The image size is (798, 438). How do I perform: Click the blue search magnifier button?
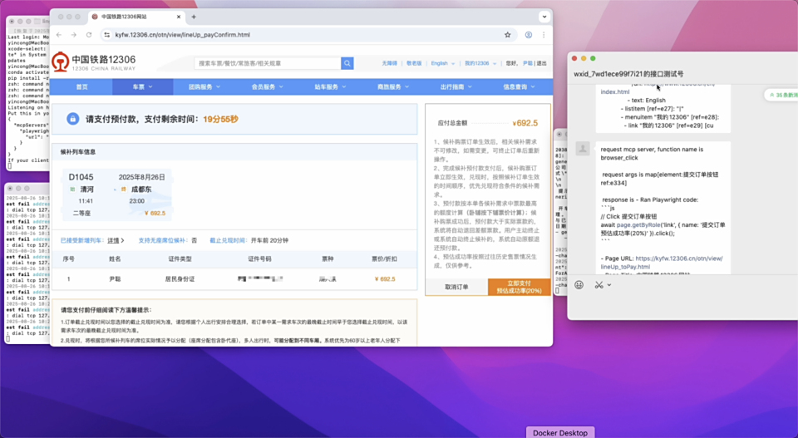coord(347,64)
